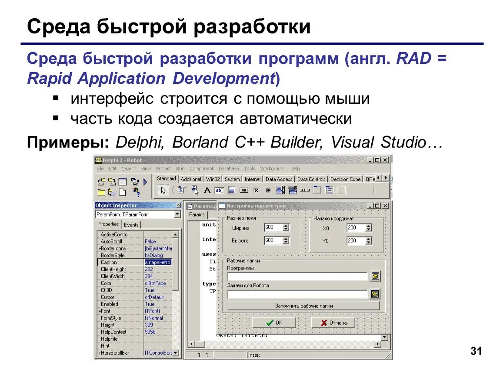The image size is (500, 375).
Task: Choose the ComboBox component icon
Action: tap(293, 191)
